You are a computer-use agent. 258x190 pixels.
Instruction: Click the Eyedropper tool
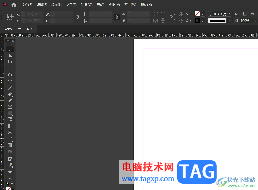(x=10, y=165)
